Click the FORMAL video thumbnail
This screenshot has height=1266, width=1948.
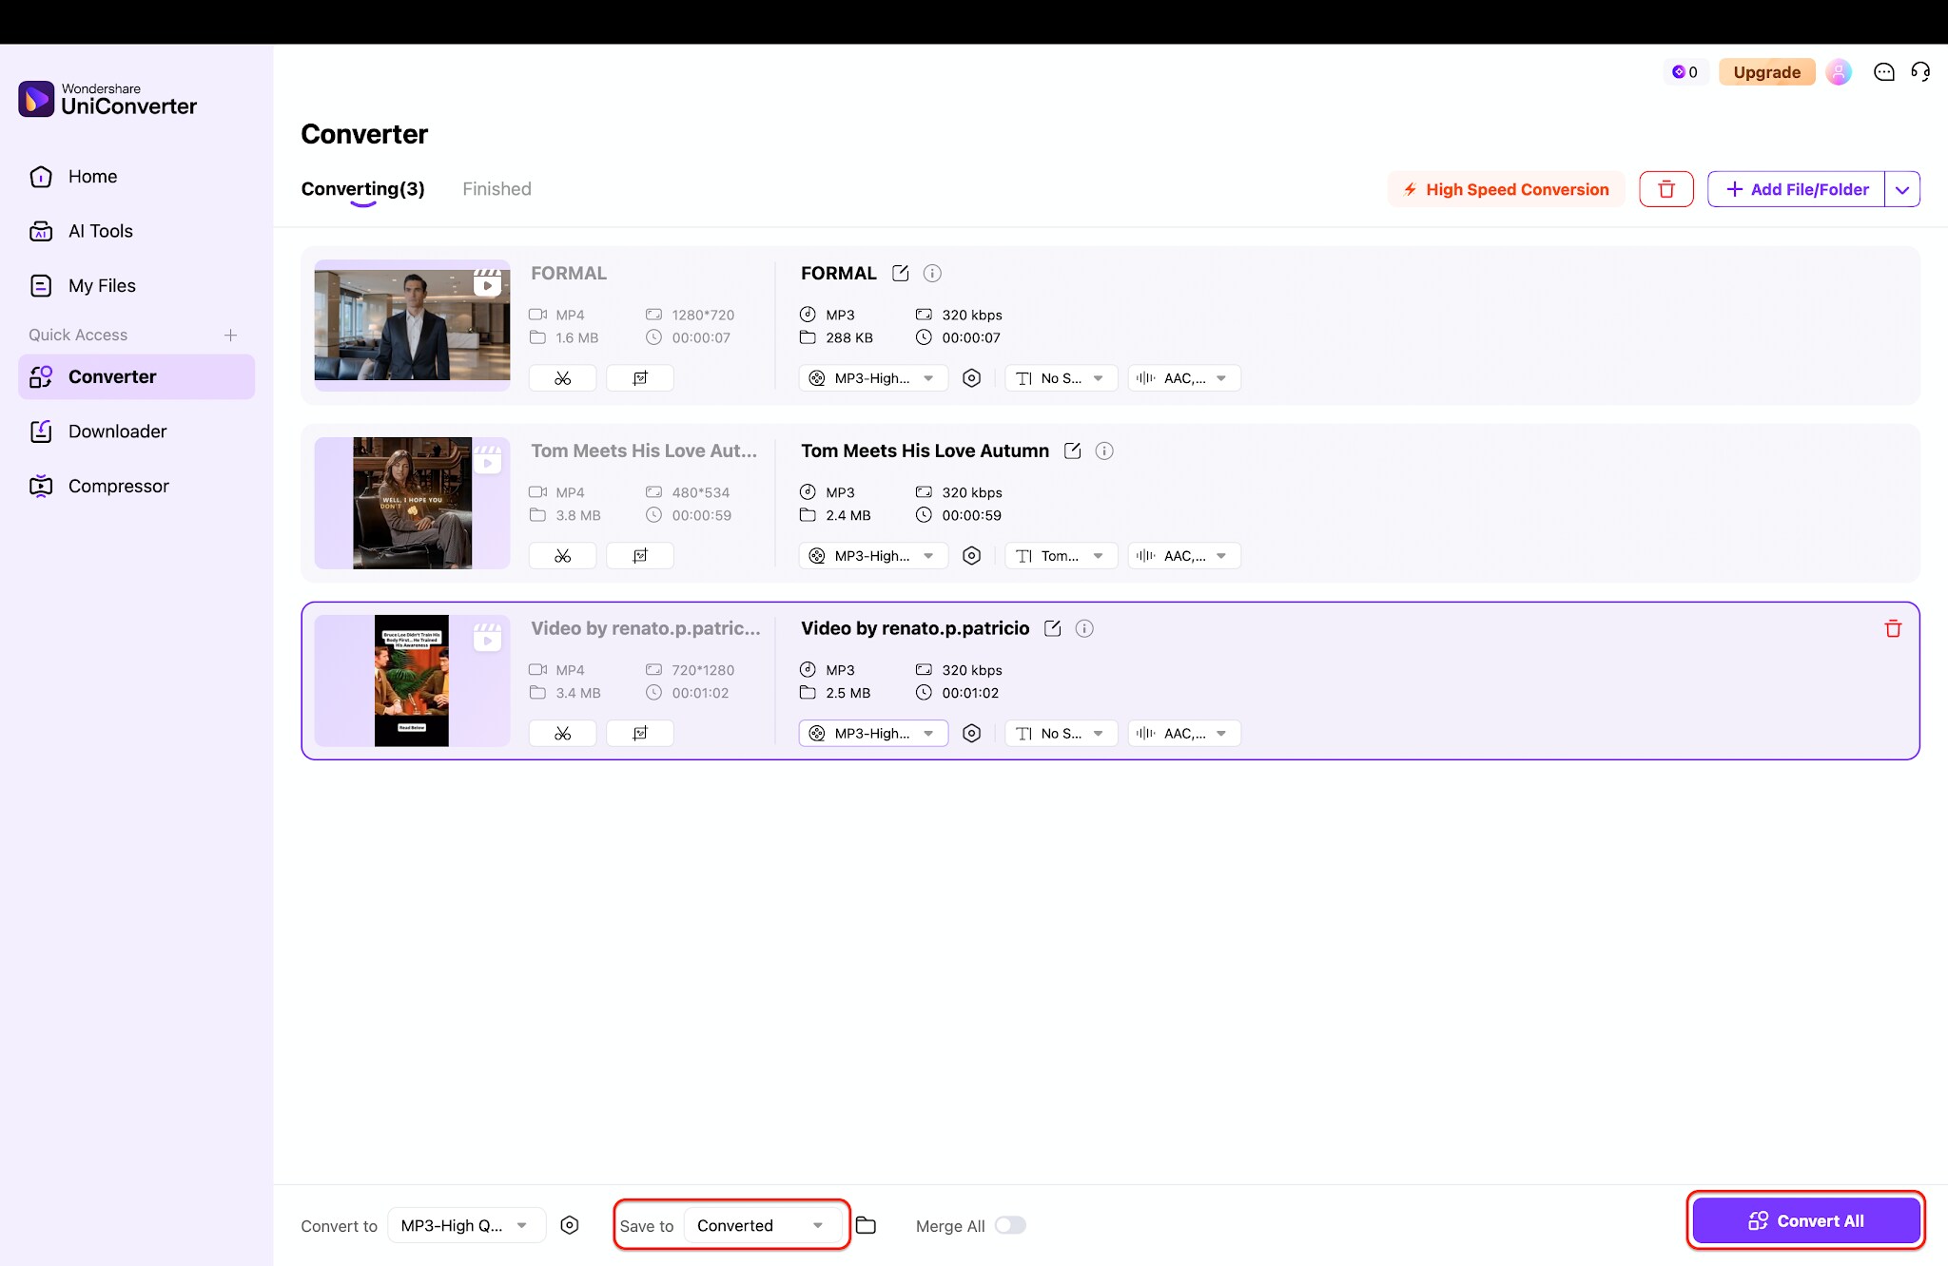[x=412, y=325]
